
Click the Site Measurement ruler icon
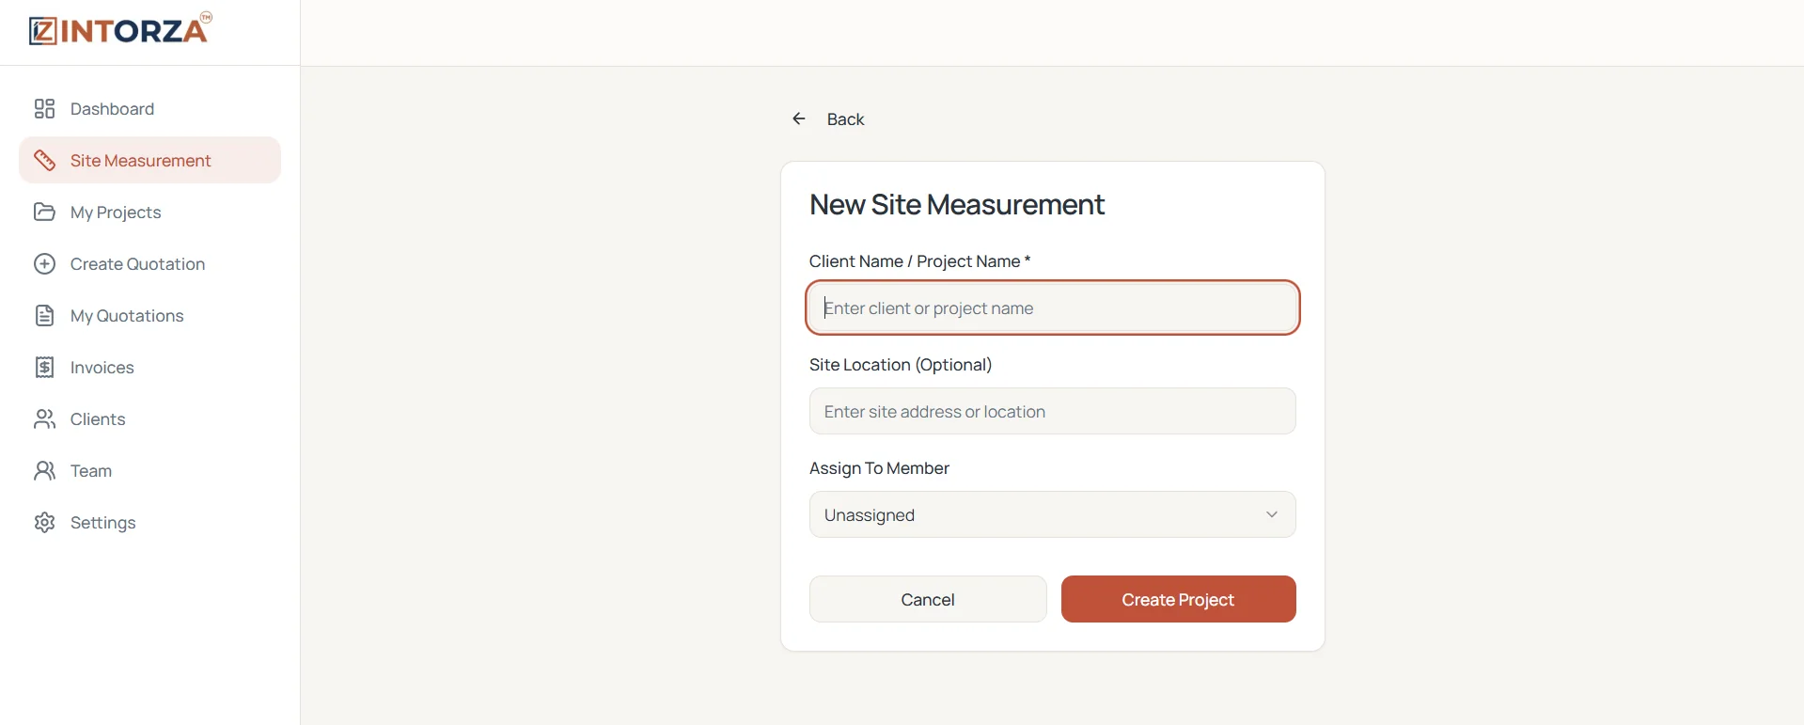pos(44,161)
